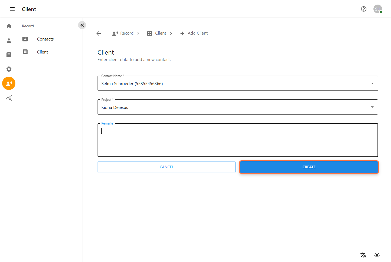391x262 pixels.
Task: Open Contacts in the Record menu
Action: point(45,39)
